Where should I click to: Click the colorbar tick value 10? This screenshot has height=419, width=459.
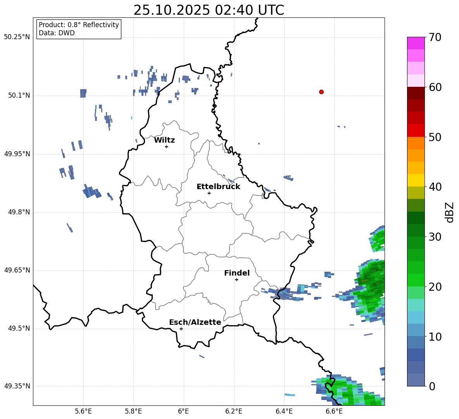click(435, 337)
